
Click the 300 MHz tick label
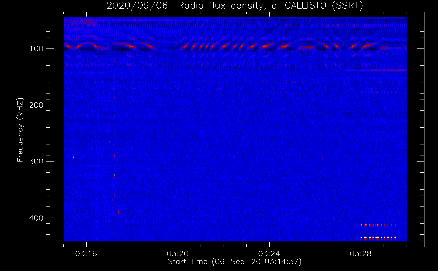36,162
